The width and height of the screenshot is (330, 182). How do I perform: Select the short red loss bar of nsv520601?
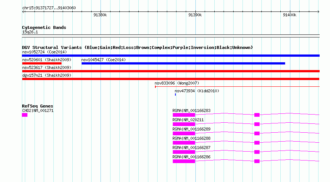pos(42,63)
